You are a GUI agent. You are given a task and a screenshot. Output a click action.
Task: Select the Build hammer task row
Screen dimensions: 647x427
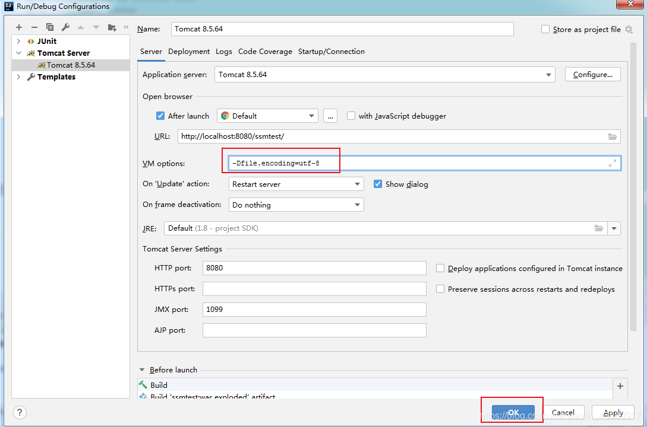[x=375, y=385]
